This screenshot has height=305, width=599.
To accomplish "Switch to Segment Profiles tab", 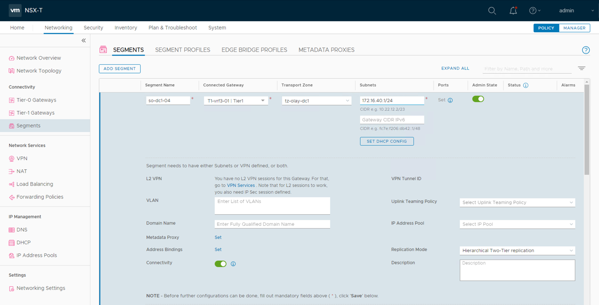I will 182,50.
